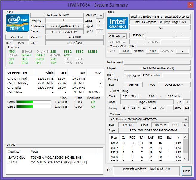Click the Codename Ivy Bridge-MB PGA SV field
Screen dimensions: 196x180
[64, 26]
